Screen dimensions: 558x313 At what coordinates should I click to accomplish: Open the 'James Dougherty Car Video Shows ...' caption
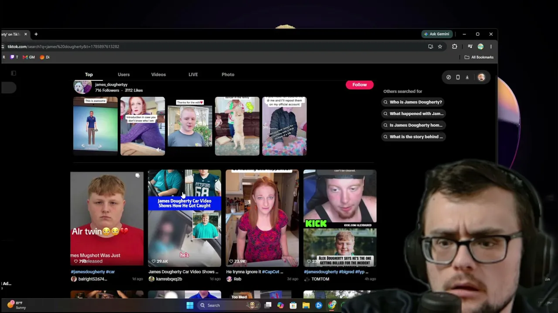point(184,272)
